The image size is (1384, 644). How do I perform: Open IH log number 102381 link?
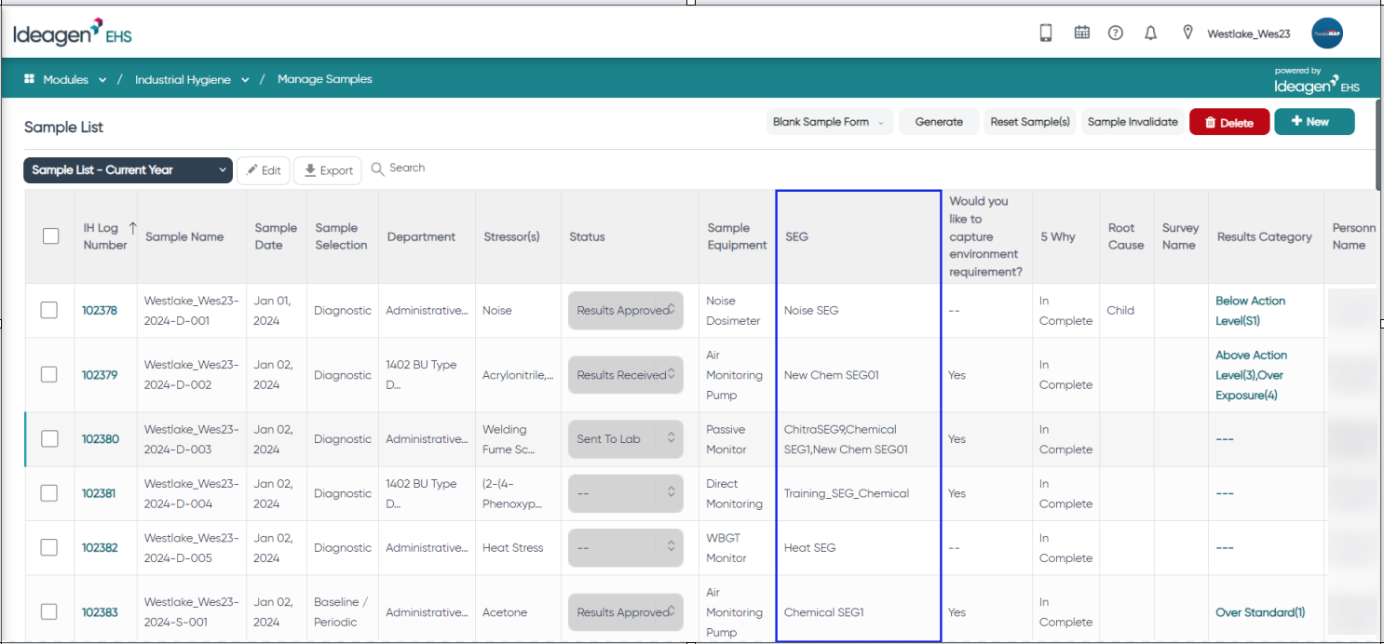pyautogui.click(x=99, y=493)
